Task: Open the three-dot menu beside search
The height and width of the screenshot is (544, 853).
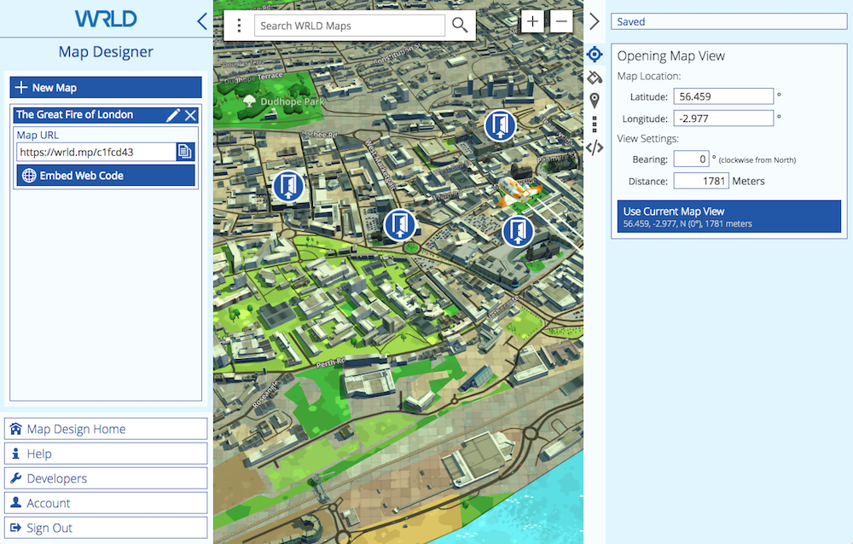Action: (240, 26)
